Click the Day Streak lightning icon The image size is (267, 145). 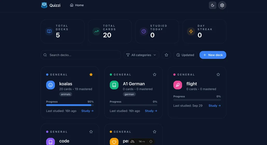pos(191,31)
